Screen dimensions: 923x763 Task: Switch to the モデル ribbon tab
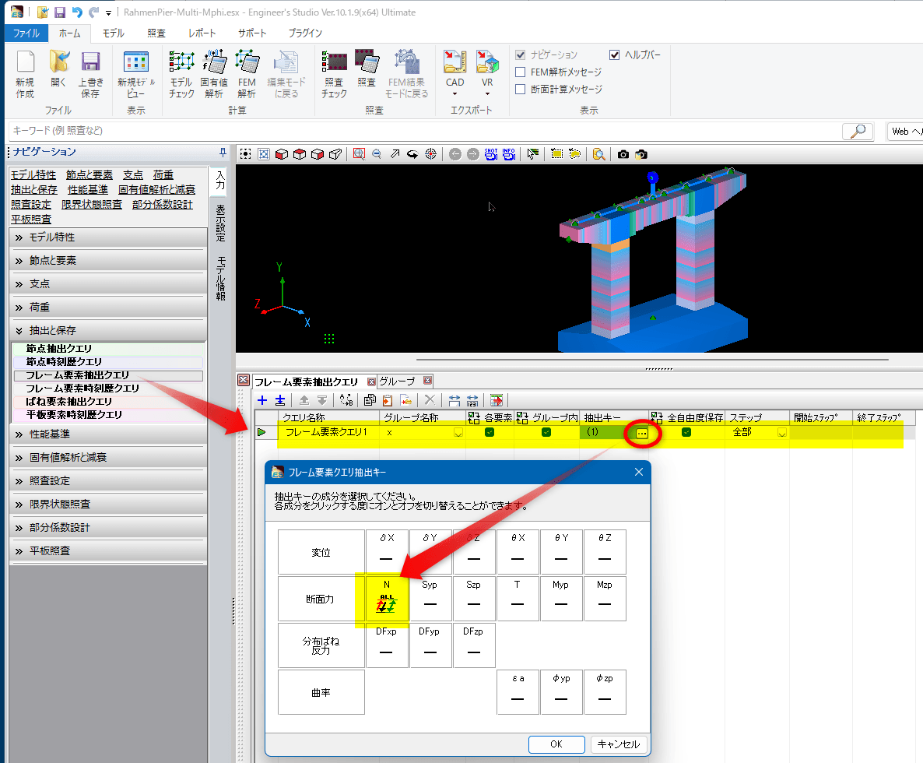point(113,33)
